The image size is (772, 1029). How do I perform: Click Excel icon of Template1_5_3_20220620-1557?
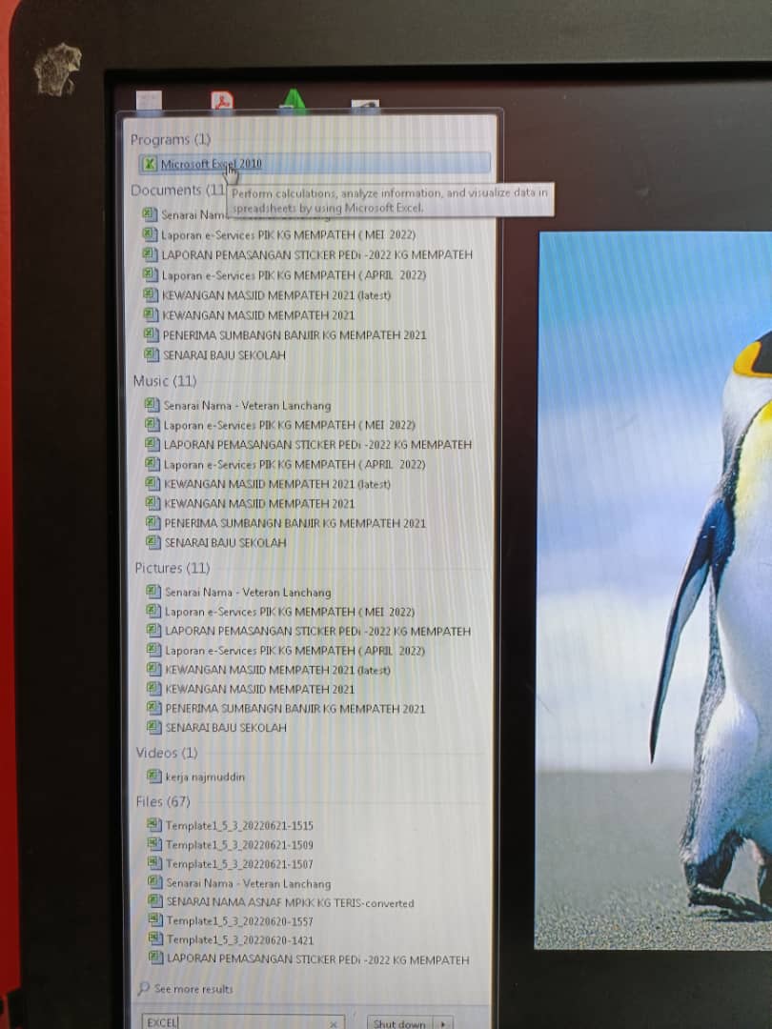point(155,920)
